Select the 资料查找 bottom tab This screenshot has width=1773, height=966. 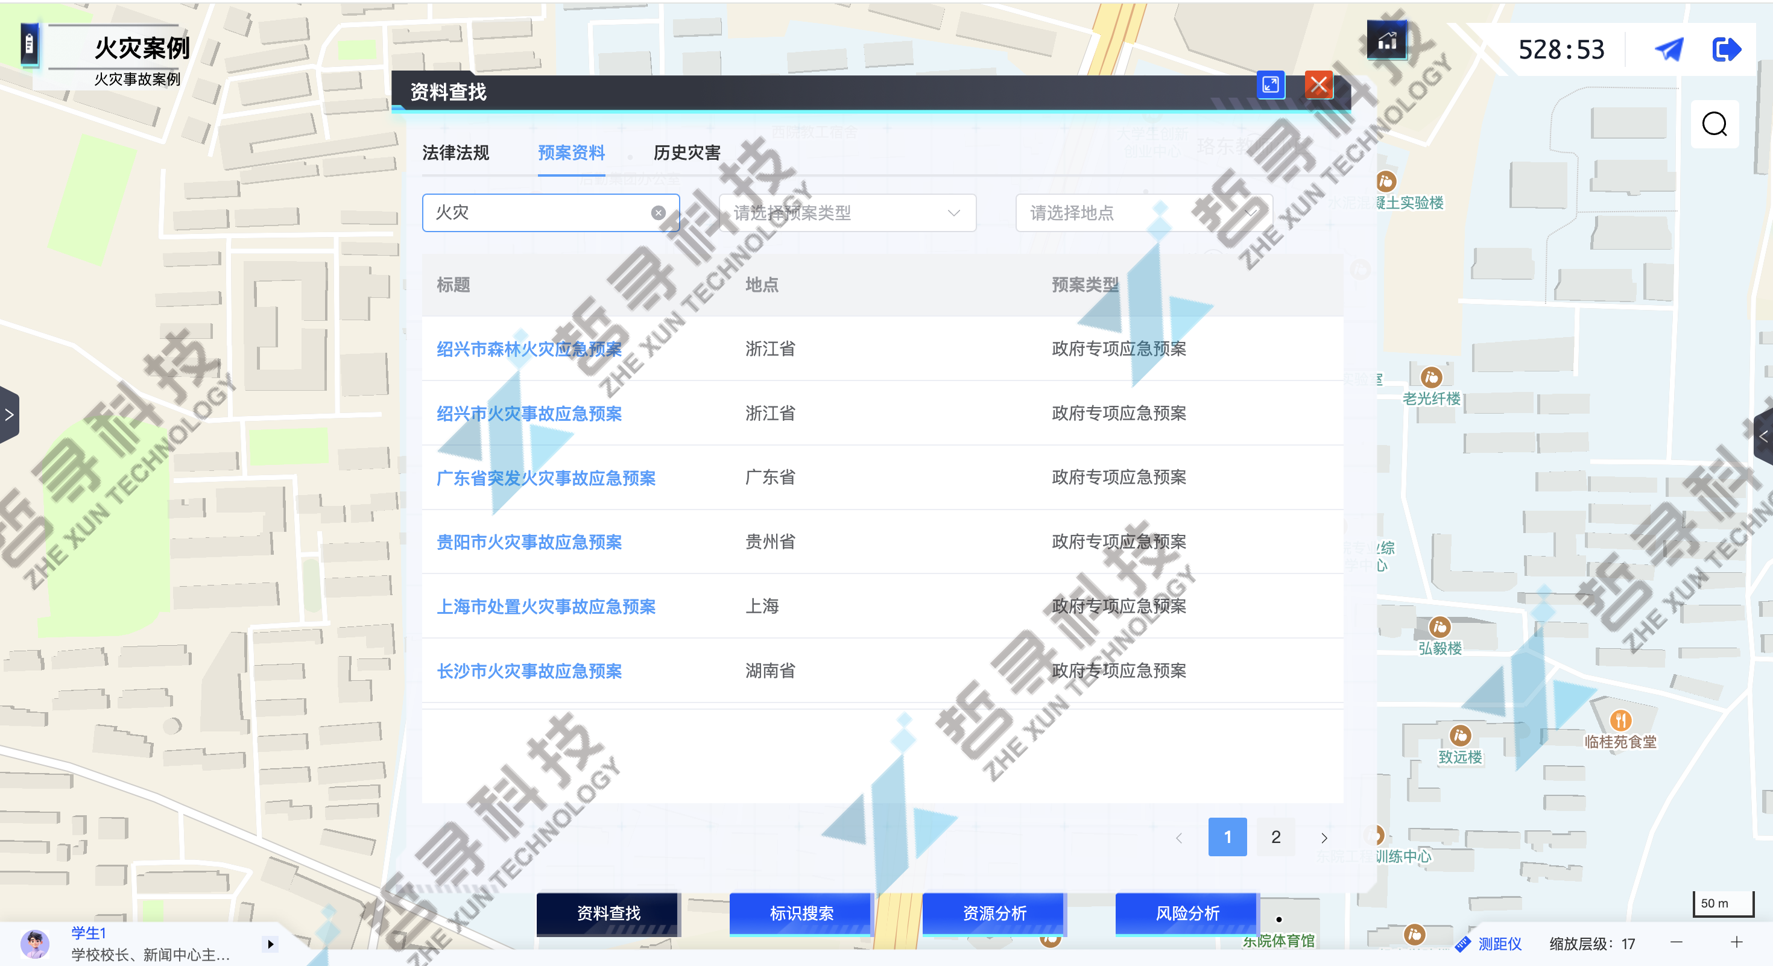(x=608, y=913)
